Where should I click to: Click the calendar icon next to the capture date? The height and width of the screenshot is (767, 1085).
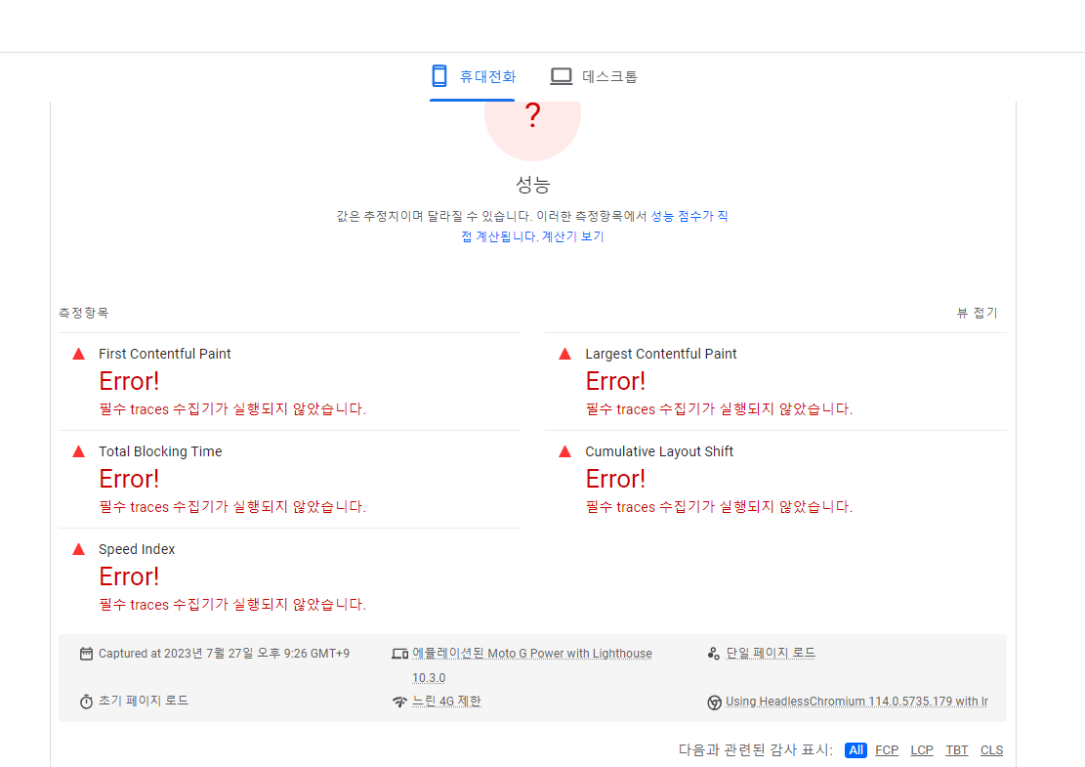[86, 653]
